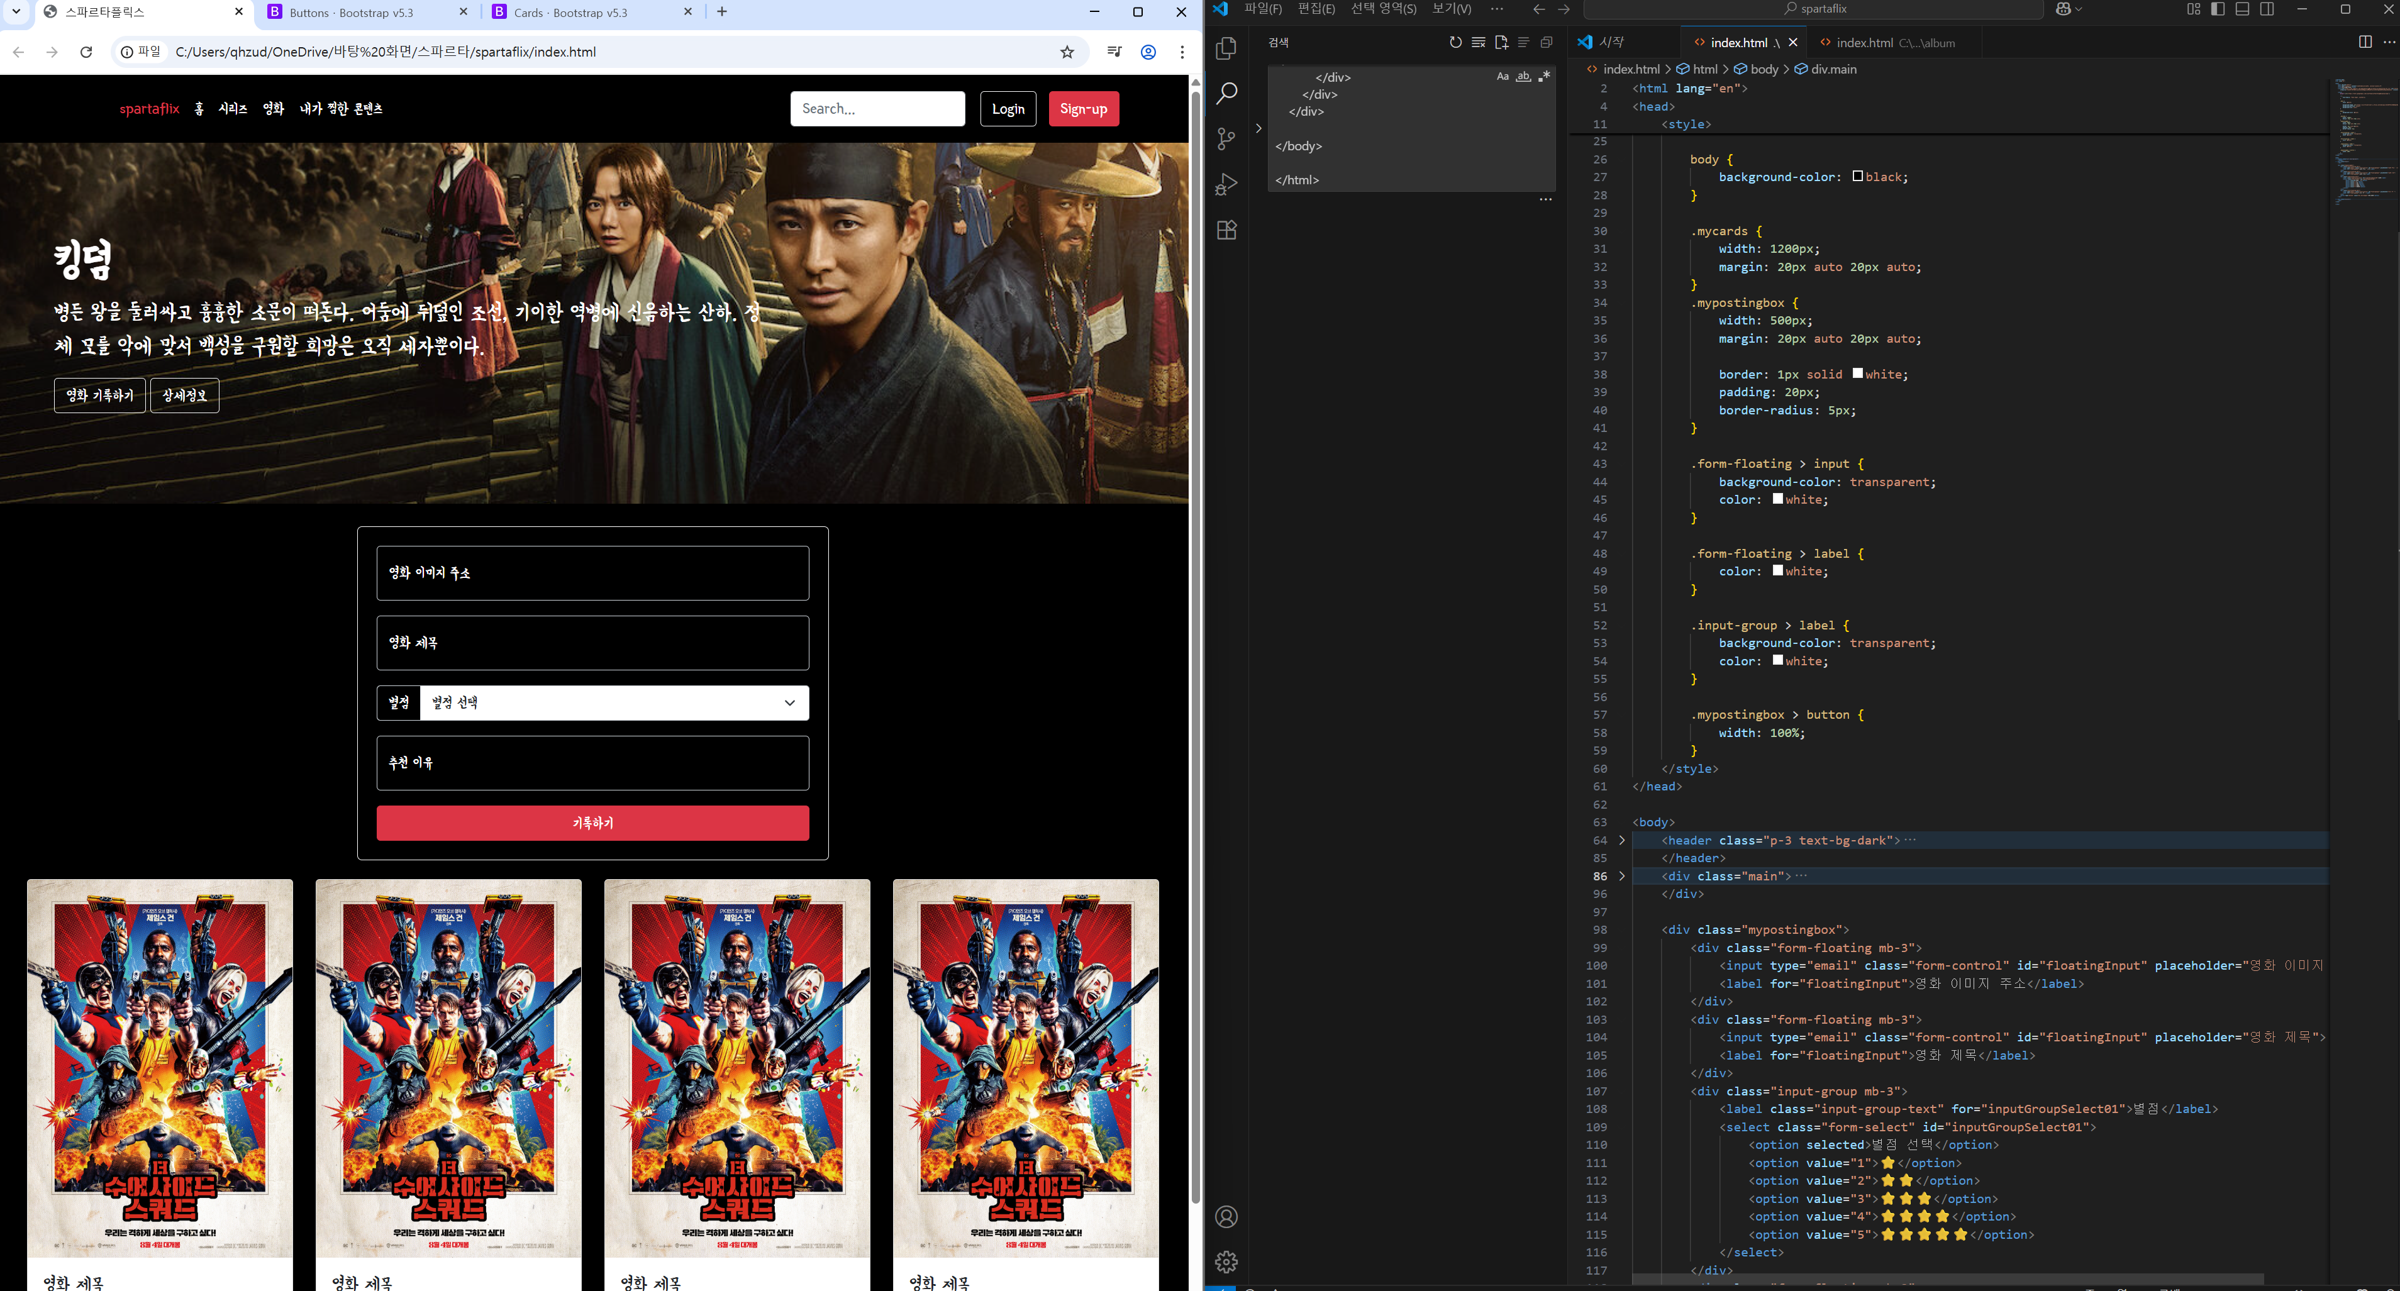Image resolution: width=2400 pixels, height=1291 pixels.
Task: Open the 보기(V) menu in VS Code
Action: click(1452, 9)
